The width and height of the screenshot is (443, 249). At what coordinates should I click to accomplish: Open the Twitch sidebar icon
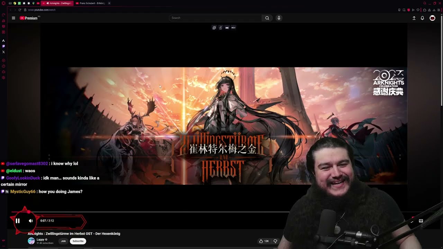click(x=3, y=46)
